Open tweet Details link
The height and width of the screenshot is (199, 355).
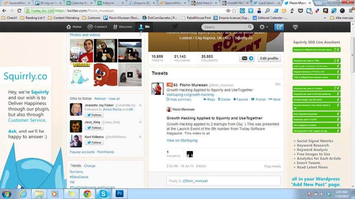(x=201, y=166)
